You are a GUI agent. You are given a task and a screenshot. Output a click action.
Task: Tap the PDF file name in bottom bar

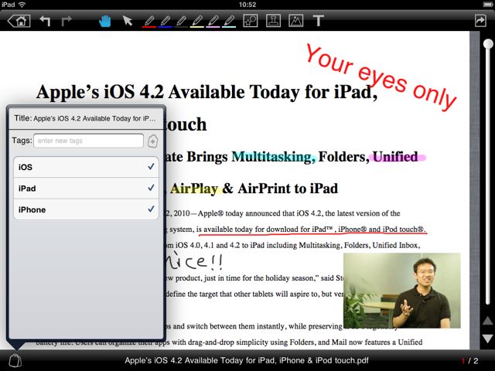[247, 361]
